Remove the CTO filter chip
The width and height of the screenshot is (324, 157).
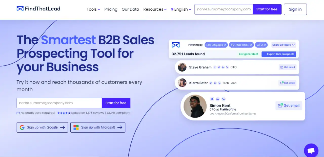click(x=265, y=45)
